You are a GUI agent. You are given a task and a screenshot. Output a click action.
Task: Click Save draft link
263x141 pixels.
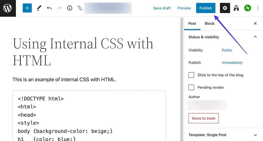click(162, 8)
